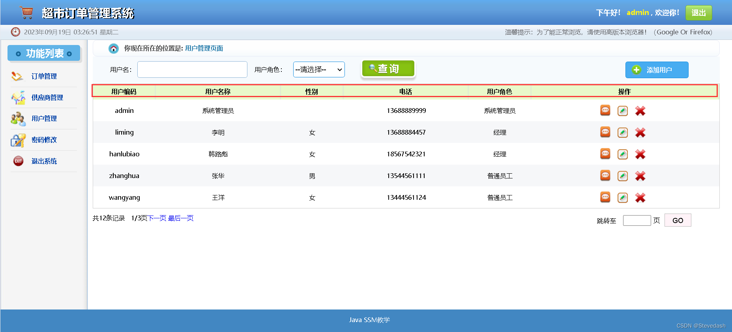Go to 下一页 next page
The image size is (732, 332).
[x=157, y=218]
